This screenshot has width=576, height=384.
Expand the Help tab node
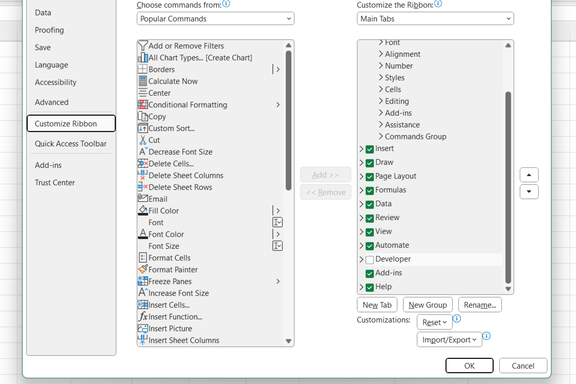361,287
